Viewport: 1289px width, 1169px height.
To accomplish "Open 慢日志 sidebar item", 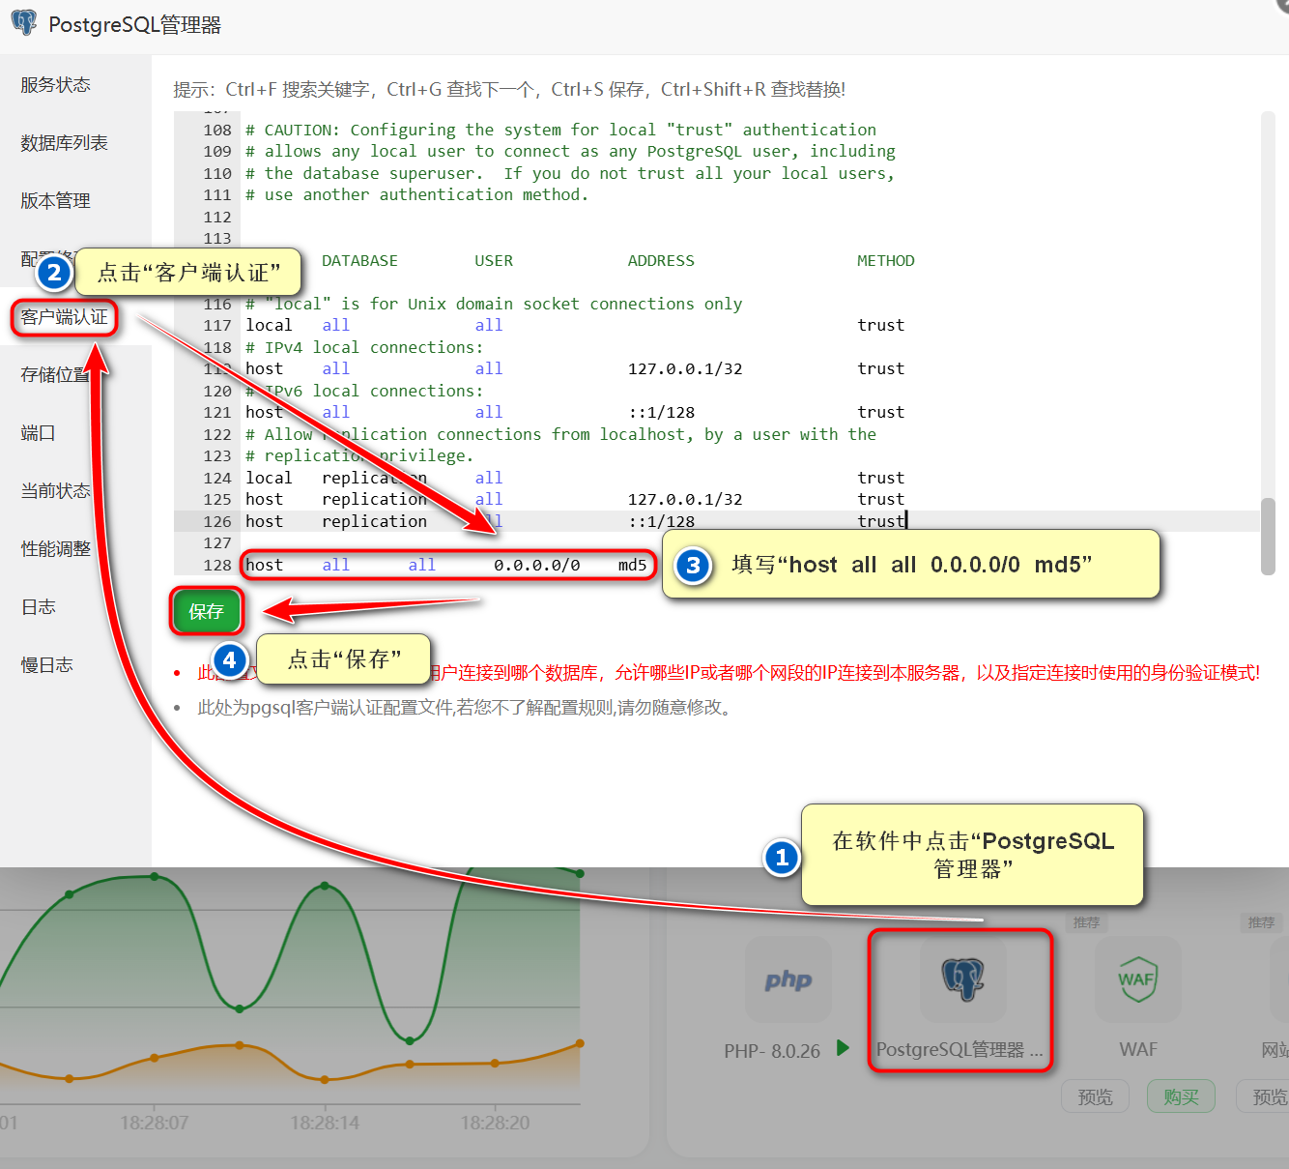I will (47, 665).
